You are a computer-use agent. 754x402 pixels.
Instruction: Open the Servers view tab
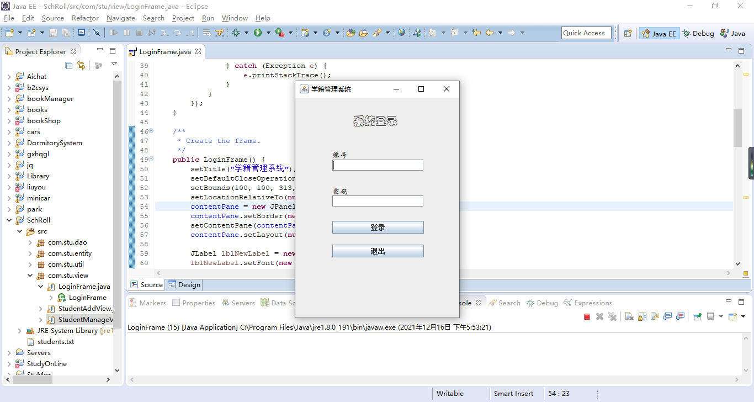point(238,303)
